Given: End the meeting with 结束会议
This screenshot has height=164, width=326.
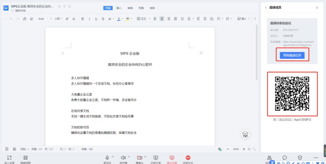Looking at the screenshot, I should [188, 160].
